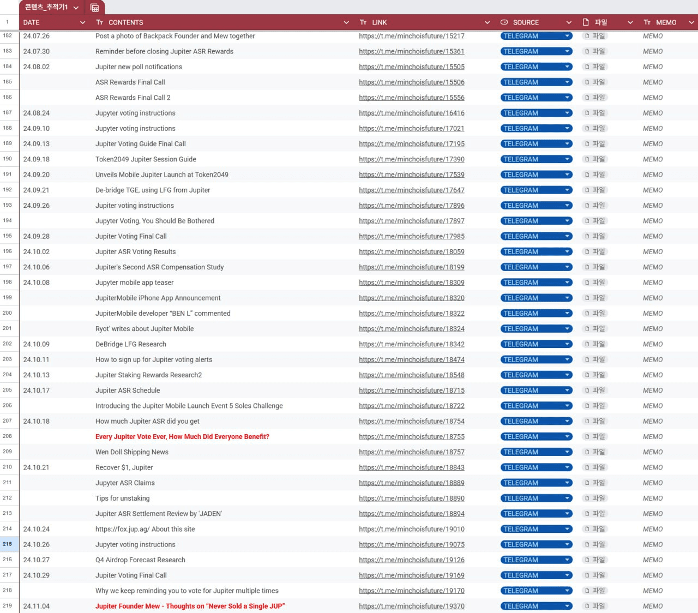The width and height of the screenshot is (698, 613).
Task: Select cell 'DeBridge LFG Research'
Action: pyautogui.click(x=131, y=345)
